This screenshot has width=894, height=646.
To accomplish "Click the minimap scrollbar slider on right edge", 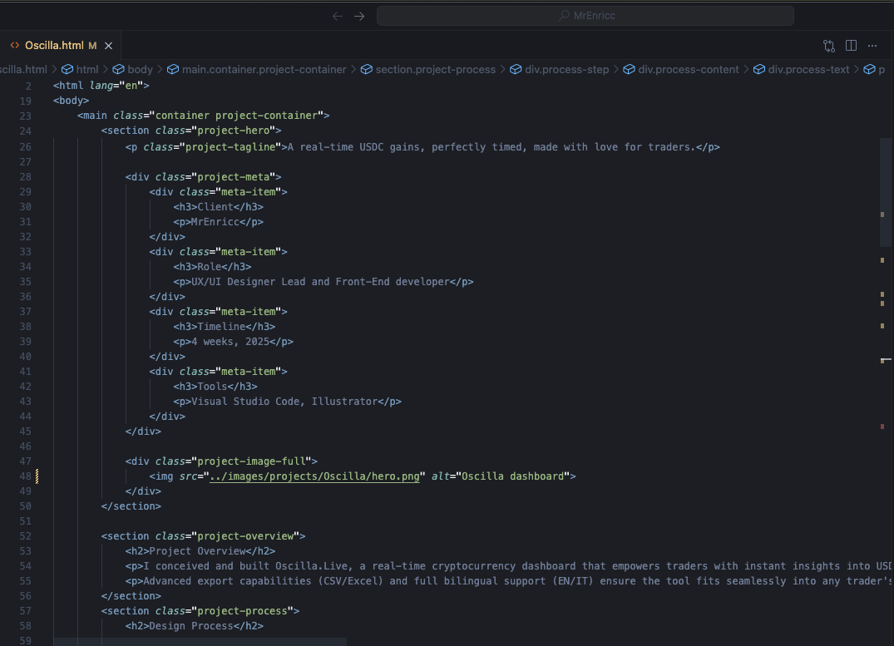I will coord(886,192).
